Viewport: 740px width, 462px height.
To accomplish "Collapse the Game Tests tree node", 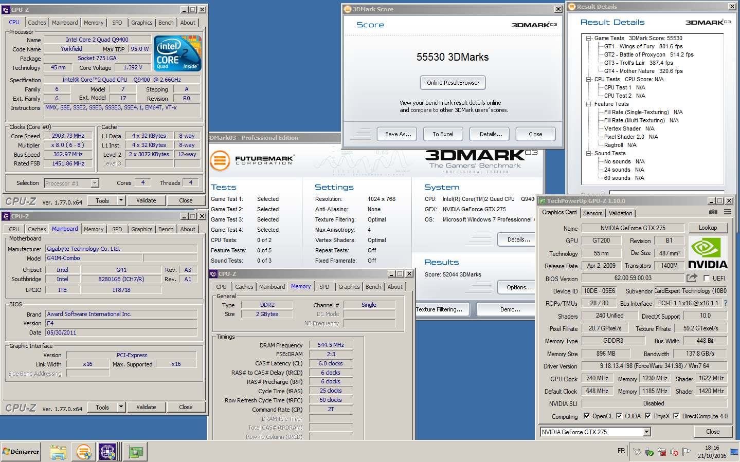I will 588,38.
